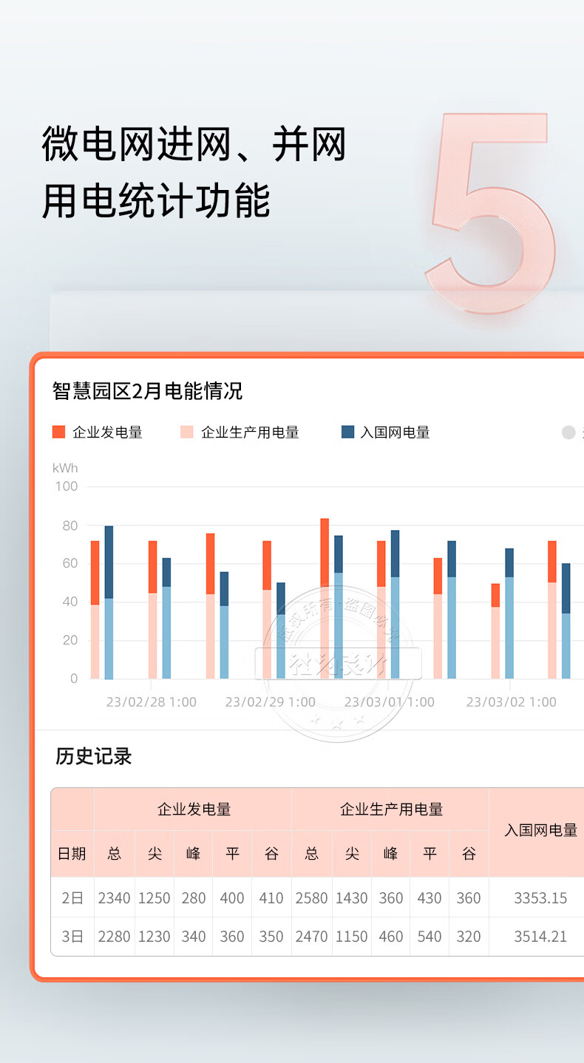
Task: Click the gray circle legend marker
Action: click(x=568, y=432)
